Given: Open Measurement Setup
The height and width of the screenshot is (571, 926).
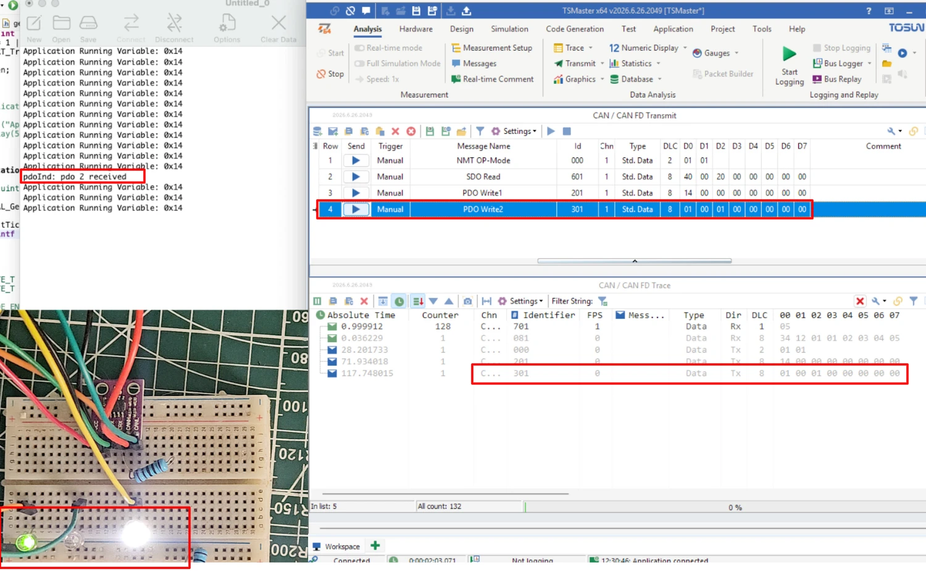Looking at the screenshot, I should point(491,48).
